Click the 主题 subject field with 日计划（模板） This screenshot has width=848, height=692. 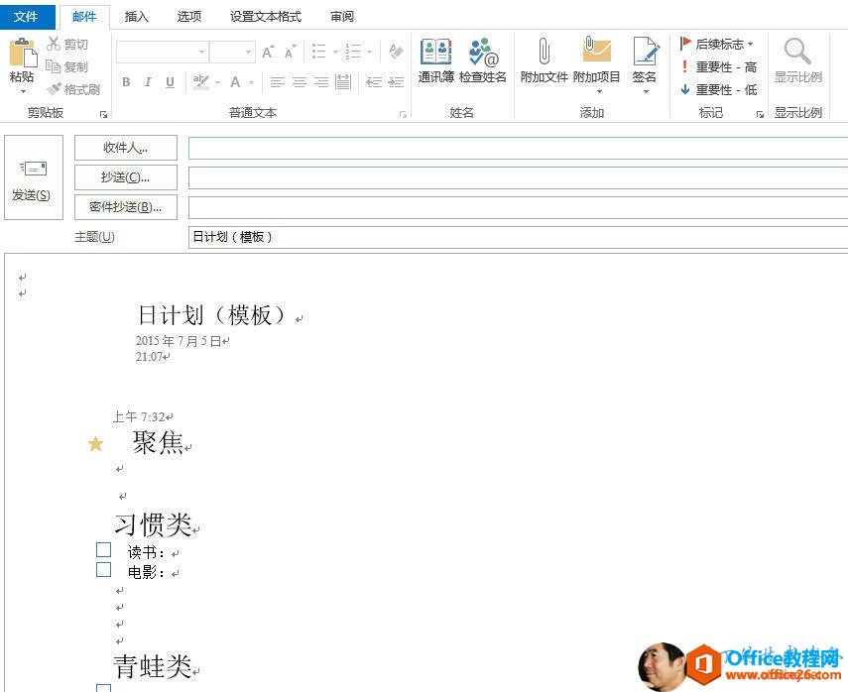(x=516, y=237)
